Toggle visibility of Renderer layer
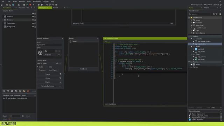The height and width of the screenshot is (126, 224). 33,20
